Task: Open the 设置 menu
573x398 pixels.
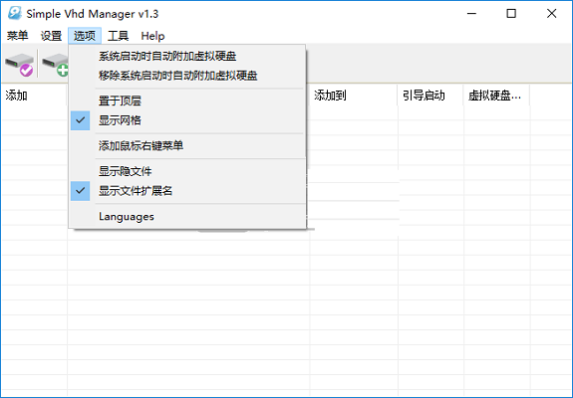Action: point(51,36)
